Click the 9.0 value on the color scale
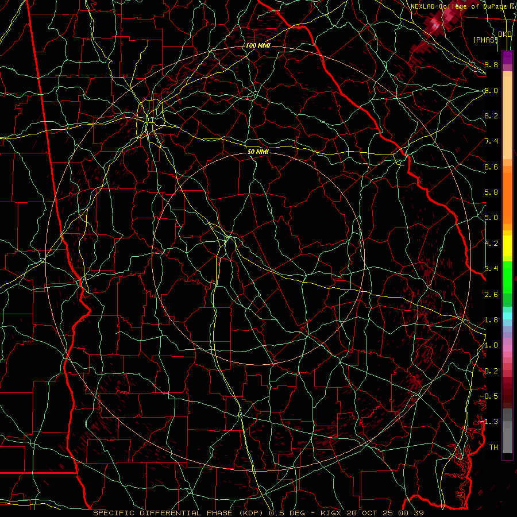517x517 pixels. click(491, 90)
